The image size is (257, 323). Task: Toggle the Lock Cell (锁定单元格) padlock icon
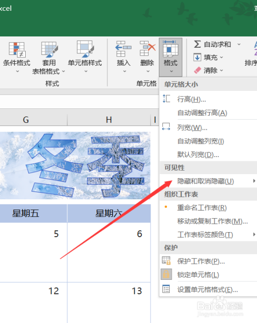coord(166,274)
